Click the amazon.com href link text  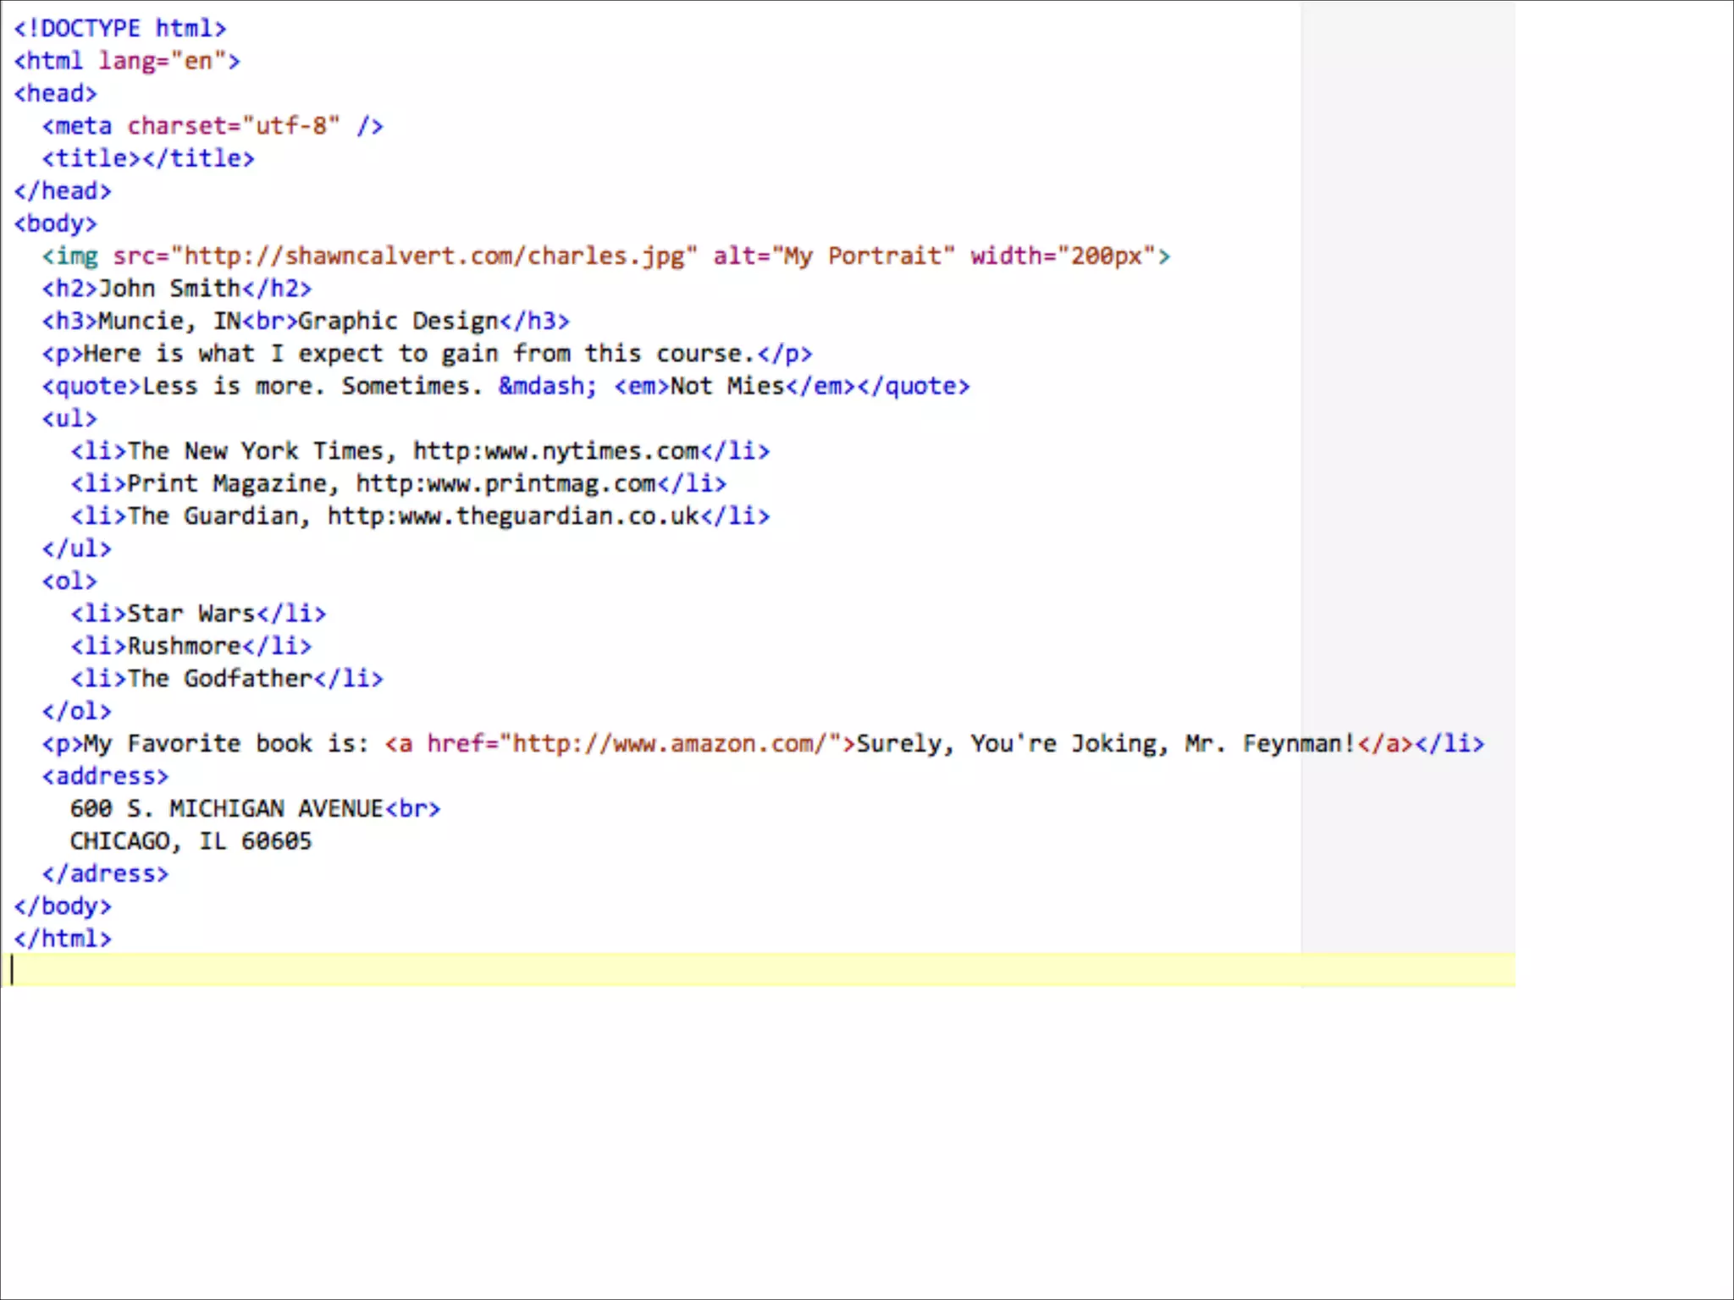point(669,744)
